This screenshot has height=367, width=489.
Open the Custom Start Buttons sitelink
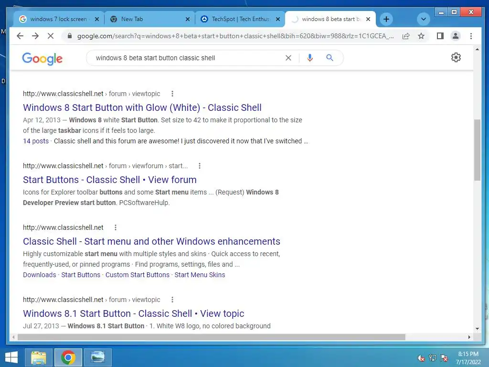[x=137, y=275]
